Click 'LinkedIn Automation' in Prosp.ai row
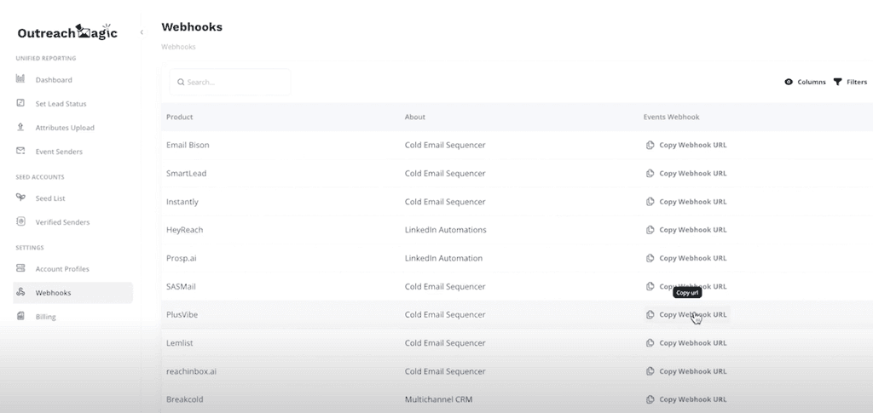873x413 pixels. [x=443, y=258]
